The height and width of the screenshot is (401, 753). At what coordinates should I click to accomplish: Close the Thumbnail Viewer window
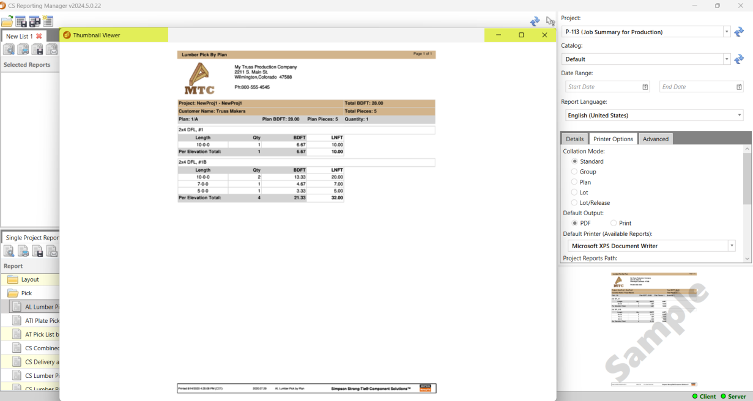(x=544, y=35)
